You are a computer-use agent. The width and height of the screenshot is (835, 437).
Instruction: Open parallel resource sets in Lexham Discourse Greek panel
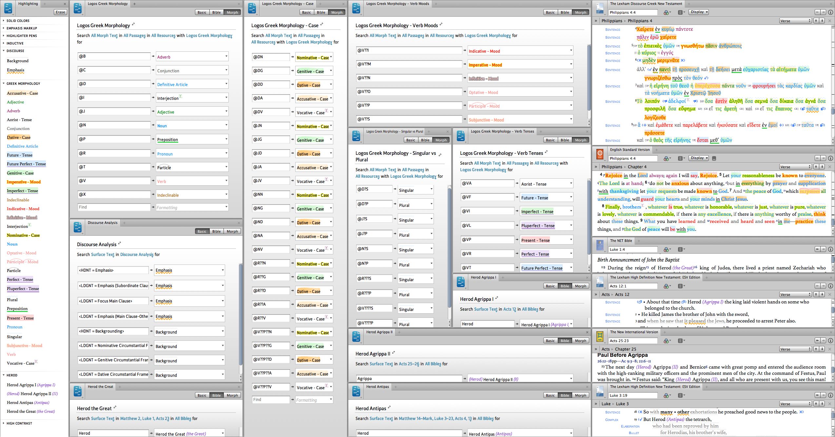pyautogui.click(x=681, y=12)
